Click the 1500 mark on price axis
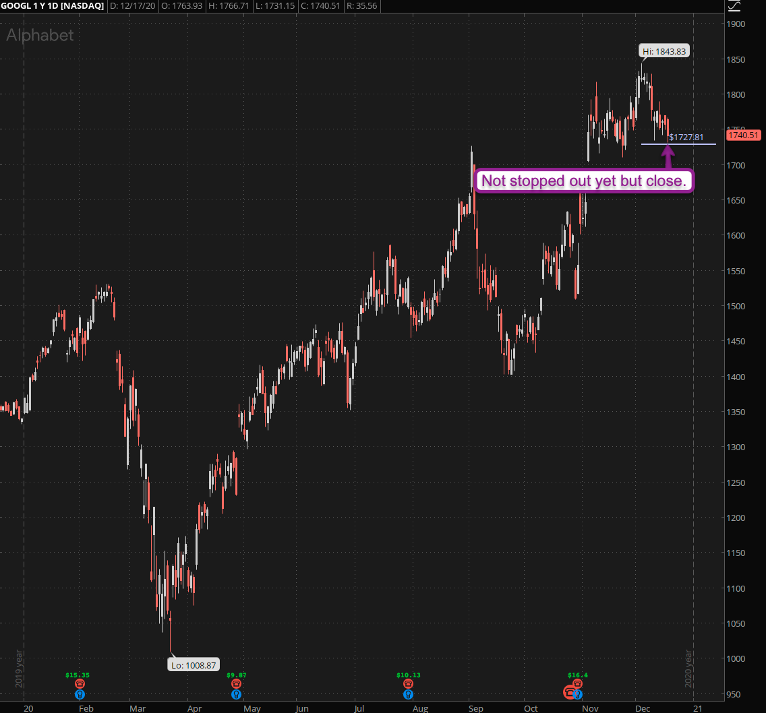The image size is (766, 713). coord(736,306)
